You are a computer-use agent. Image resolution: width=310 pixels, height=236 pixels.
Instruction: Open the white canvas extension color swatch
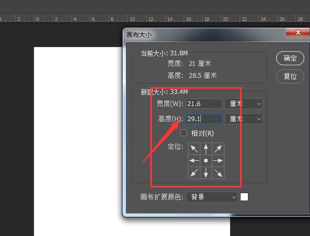(244, 197)
